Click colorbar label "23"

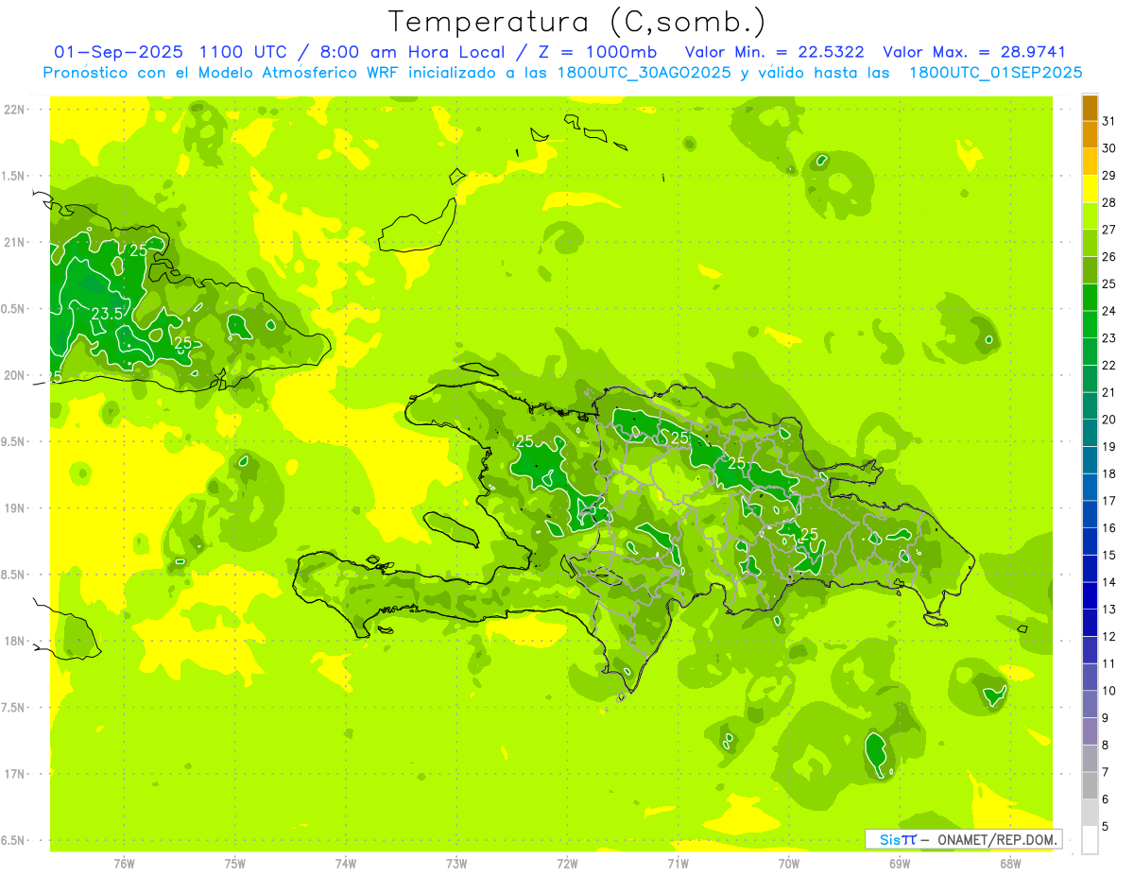(x=1109, y=338)
